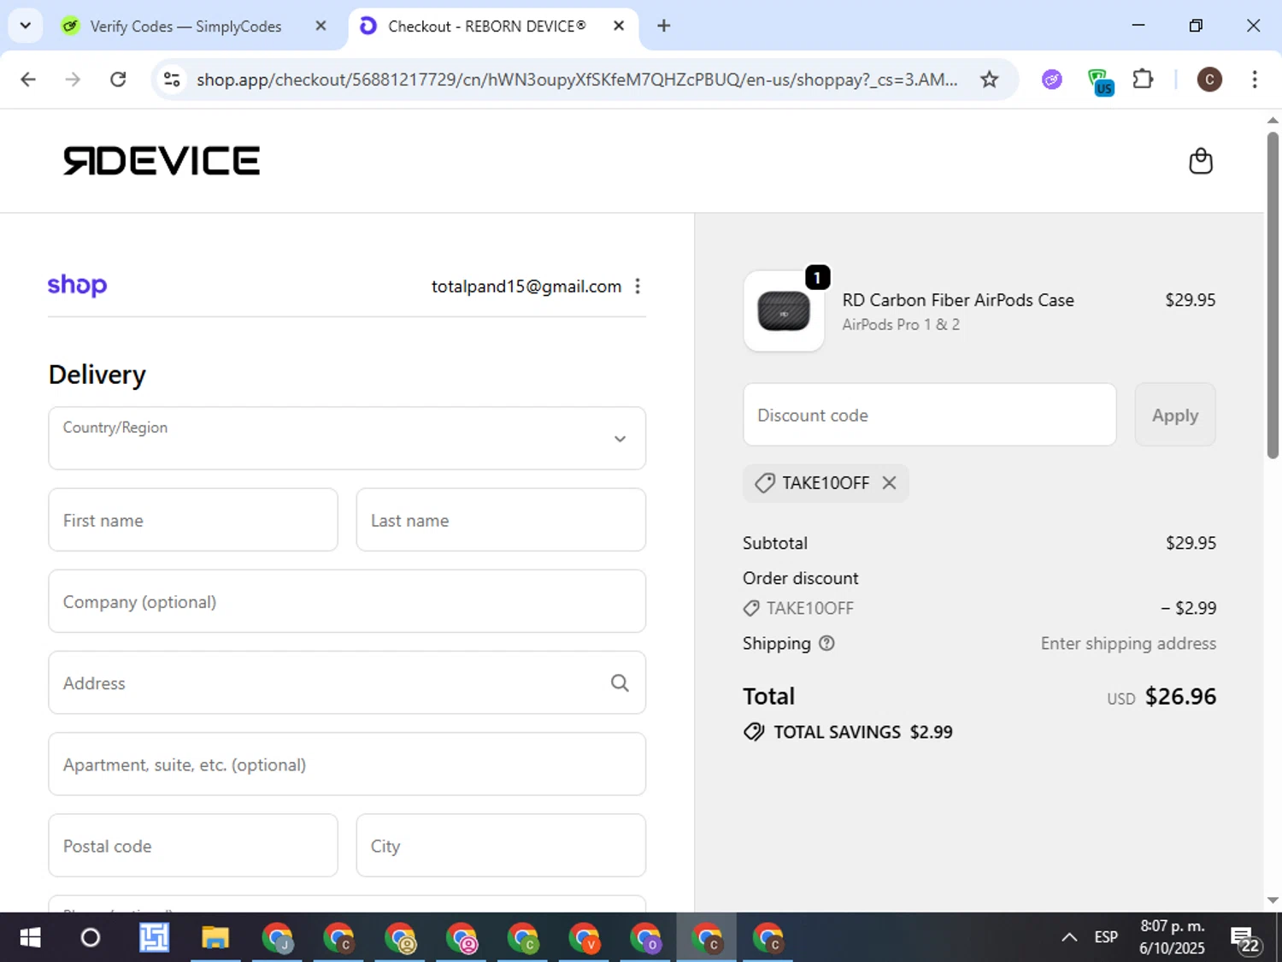Open the Windows notification center
This screenshot has height=962, width=1282.
pyautogui.click(x=1246, y=940)
